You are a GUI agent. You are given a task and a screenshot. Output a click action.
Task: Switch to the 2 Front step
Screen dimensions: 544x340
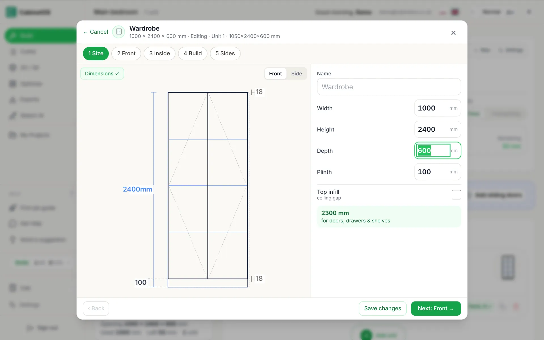[126, 54]
